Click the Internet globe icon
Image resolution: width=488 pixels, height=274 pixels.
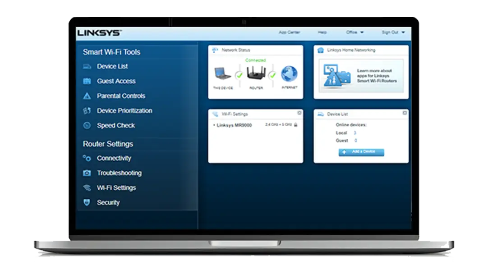pos(289,74)
